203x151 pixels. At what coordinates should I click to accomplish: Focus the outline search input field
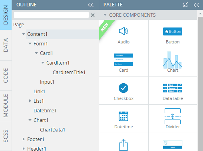[x=51, y=15]
